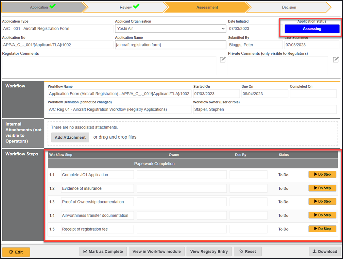343x259 pixels.
Task: Click the blue Assessing status indicator
Action: coord(312,29)
